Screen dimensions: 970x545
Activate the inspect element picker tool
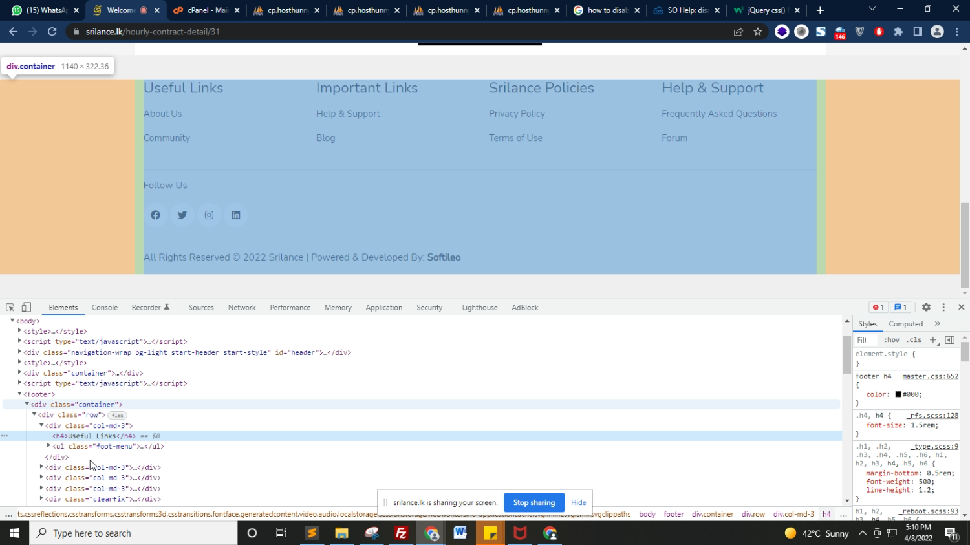(10, 308)
